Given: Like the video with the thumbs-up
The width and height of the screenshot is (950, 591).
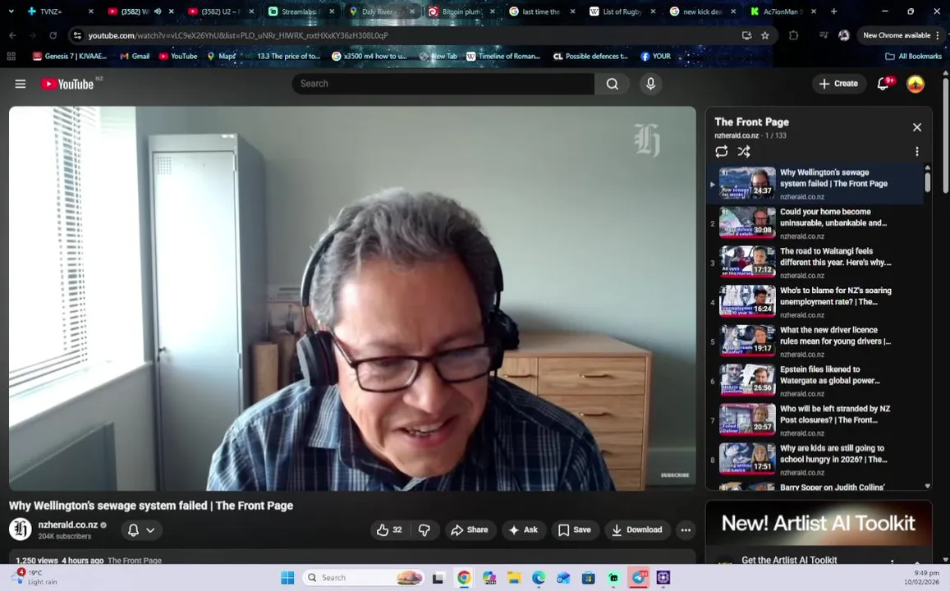Looking at the screenshot, I should pos(389,529).
